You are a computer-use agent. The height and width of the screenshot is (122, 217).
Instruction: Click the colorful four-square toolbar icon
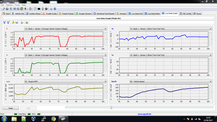pos(22,9)
